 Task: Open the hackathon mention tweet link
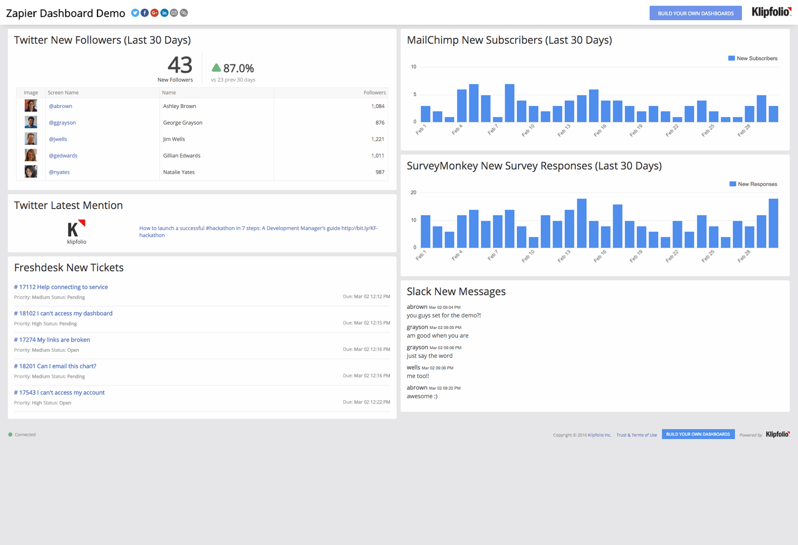coord(258,232)
